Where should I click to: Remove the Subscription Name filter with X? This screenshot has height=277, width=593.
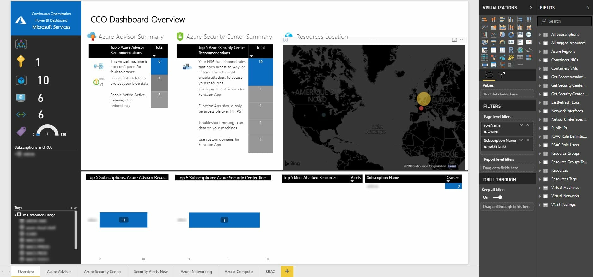528,140
